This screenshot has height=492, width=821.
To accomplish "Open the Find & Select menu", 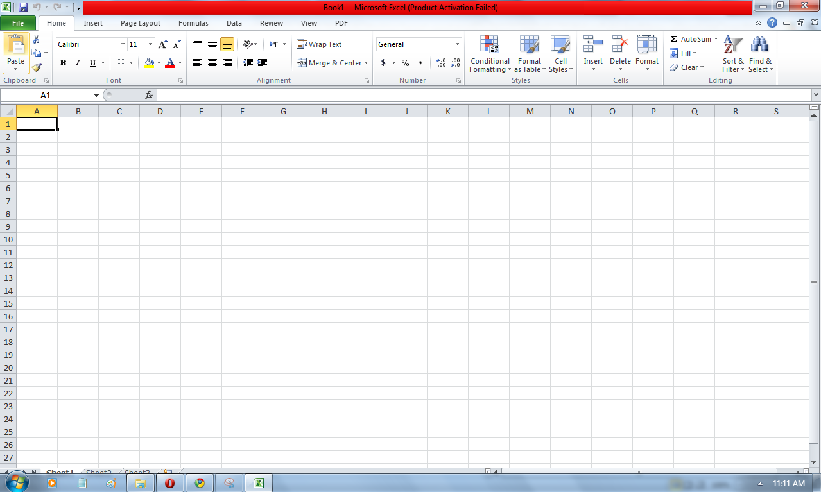I will click(760, 54).
